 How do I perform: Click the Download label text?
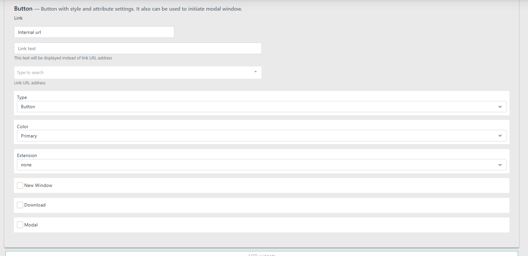point(35,205)
